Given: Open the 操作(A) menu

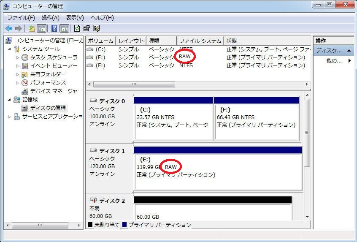Looking at the screenshot, I should 51,18.
